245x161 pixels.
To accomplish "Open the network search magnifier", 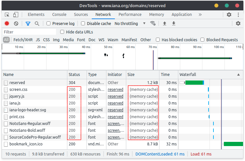I will pyautogui.click(x=37, y=23).
